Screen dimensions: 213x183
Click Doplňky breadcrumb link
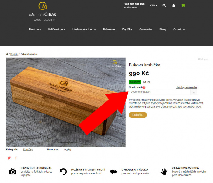pos(14,54)
